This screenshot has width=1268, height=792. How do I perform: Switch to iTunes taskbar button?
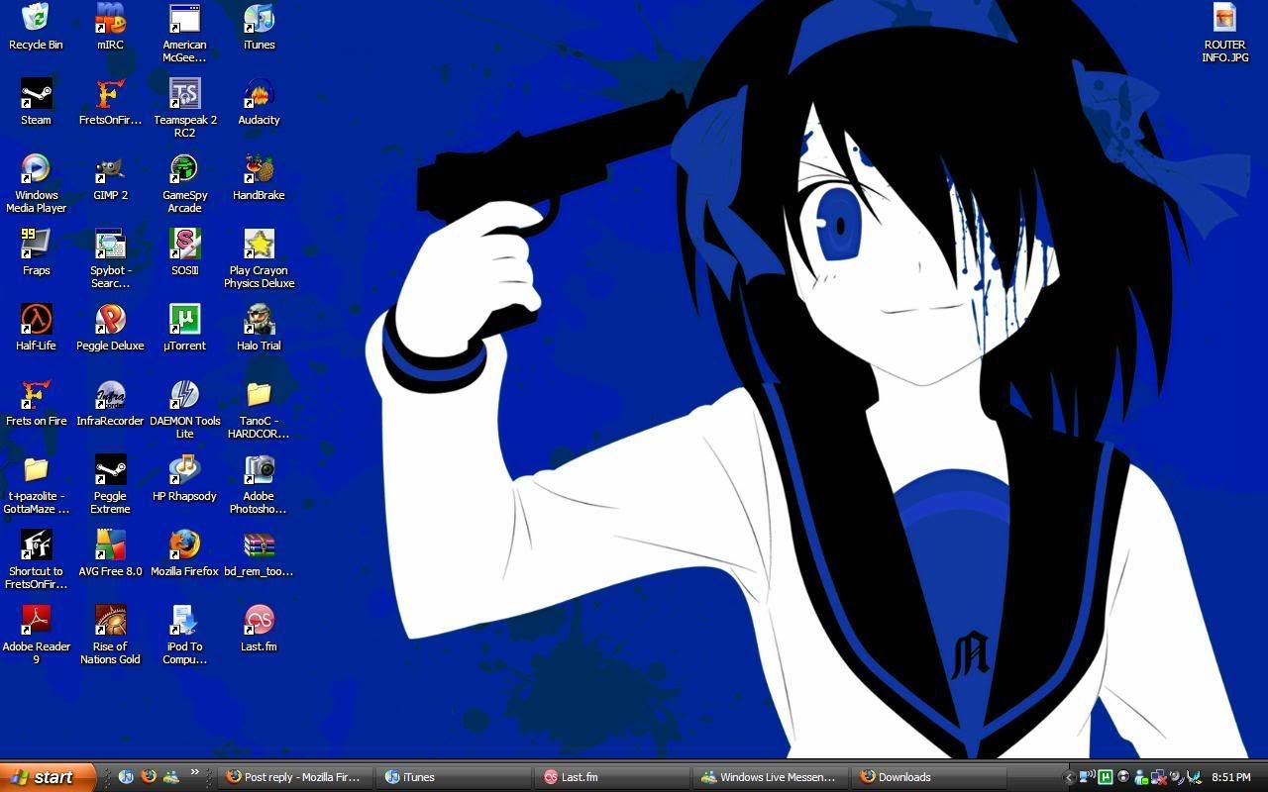454,777
